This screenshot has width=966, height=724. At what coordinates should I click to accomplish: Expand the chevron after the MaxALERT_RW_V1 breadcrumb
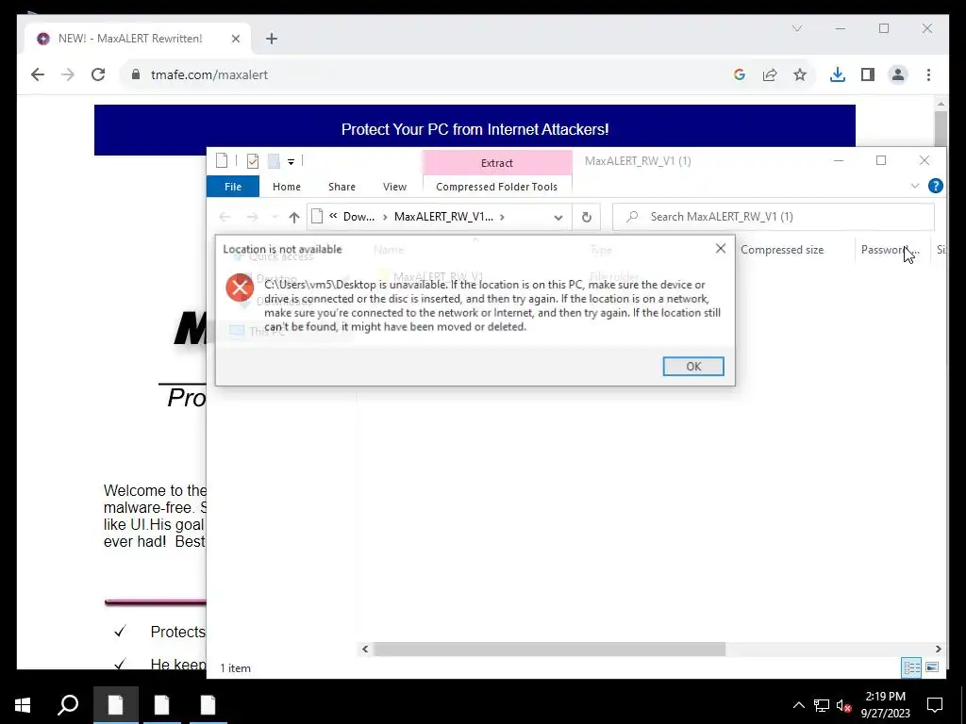click(502, 217)
